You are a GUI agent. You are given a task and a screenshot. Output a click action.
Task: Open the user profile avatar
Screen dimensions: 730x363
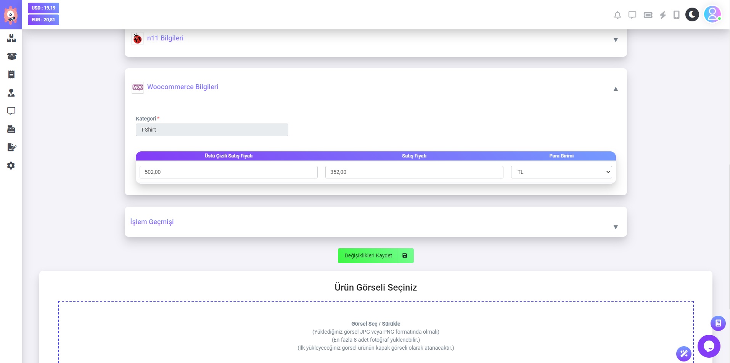click(x=712, y=14)
